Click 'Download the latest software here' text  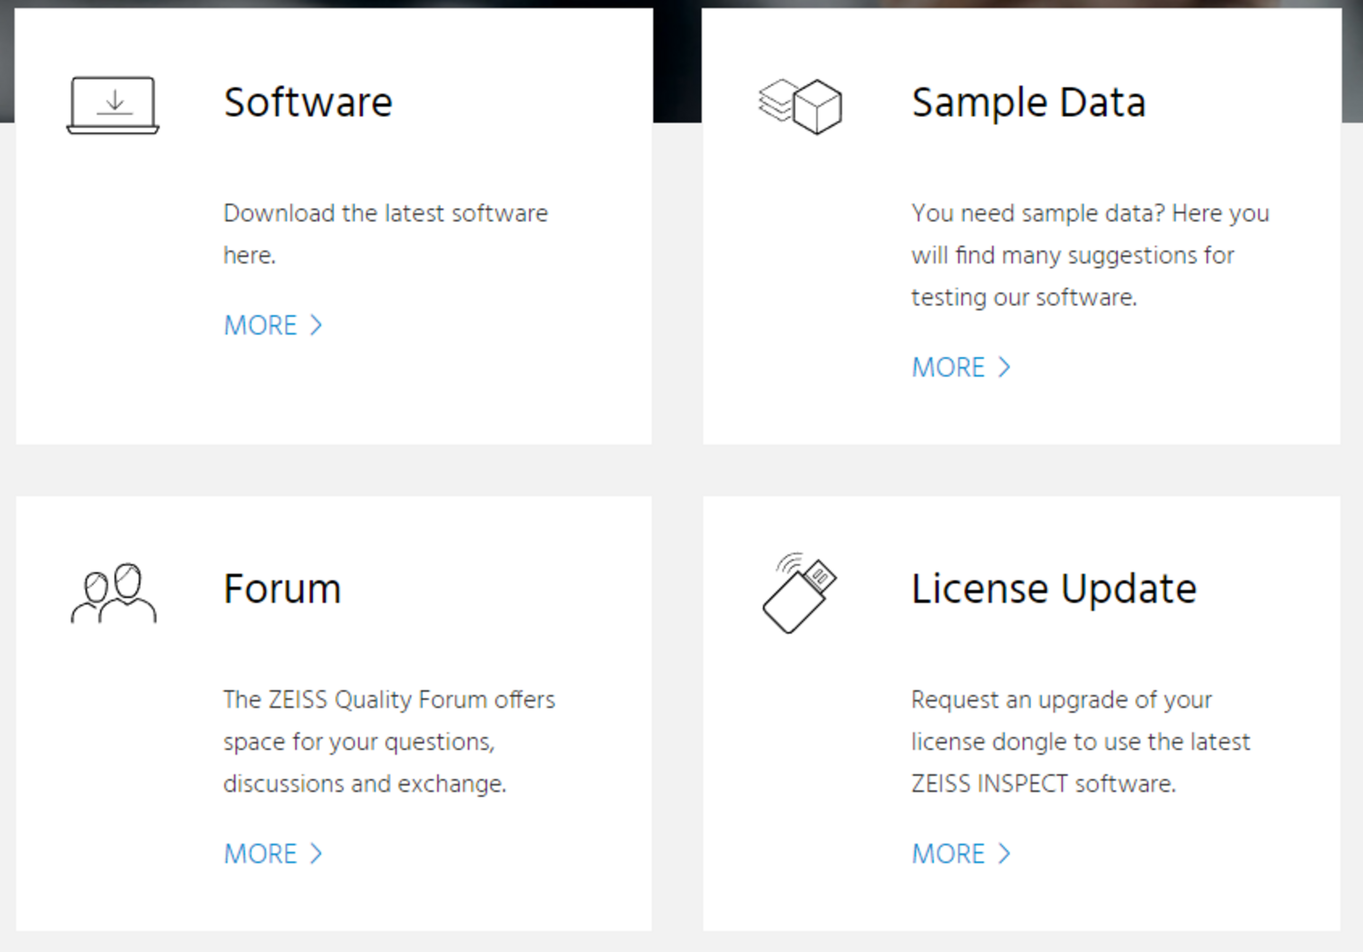[x=385, y=233]
